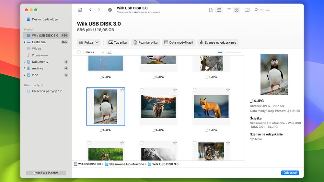Image resolution: width=324 pixels, height=182 pixels.
Task: Star the black-and-white lion thumbnail
Action: [x=175, y=143]
